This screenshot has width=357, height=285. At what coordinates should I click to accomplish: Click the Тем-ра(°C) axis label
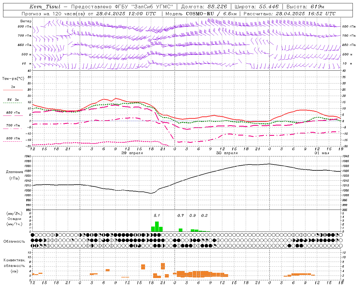(x=13, y=79)
